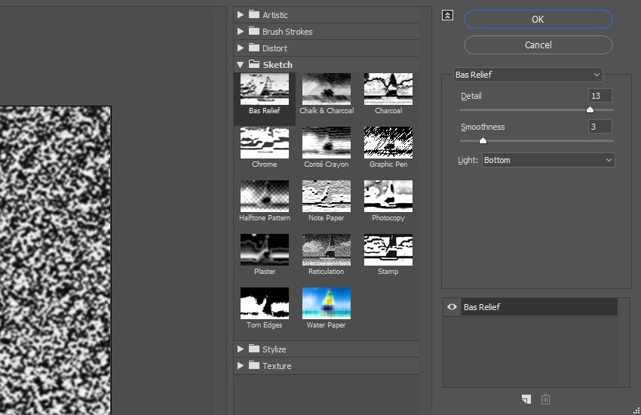The width and height of the screenshot is (641, 415).
Task: Select the Halftone Pattern filter
Action: 264,196
